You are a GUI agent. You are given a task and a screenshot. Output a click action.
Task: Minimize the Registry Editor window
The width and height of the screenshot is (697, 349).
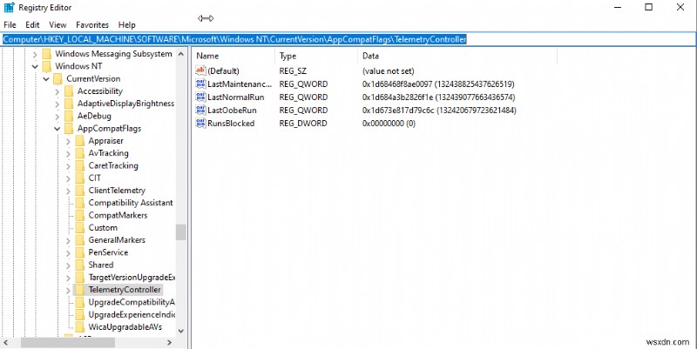click(618, 8)
